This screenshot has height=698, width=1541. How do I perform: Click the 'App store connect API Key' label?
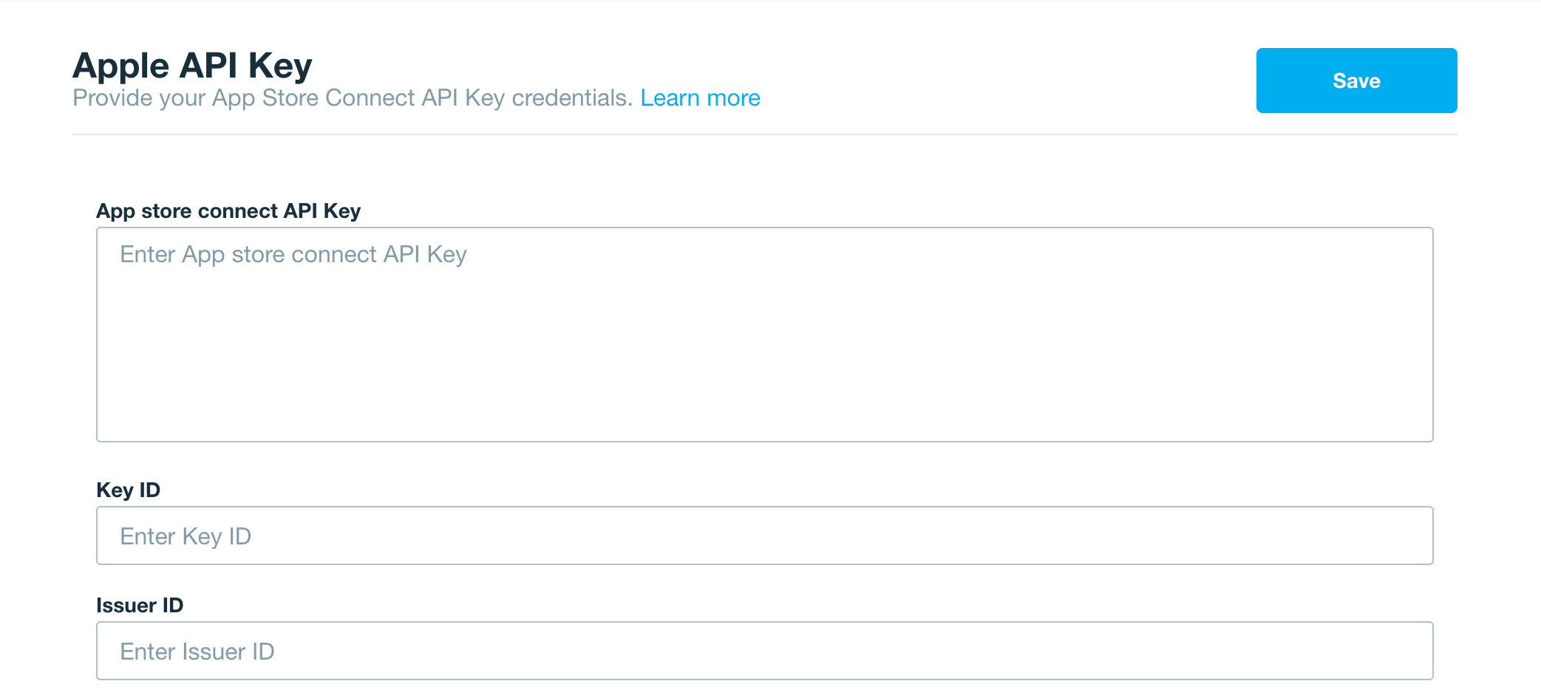pos(228,211)
